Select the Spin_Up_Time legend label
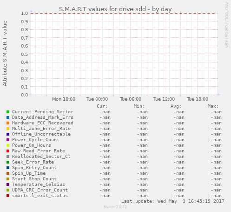Viewport: 231px width, 212px height. (x=29, y=173)
